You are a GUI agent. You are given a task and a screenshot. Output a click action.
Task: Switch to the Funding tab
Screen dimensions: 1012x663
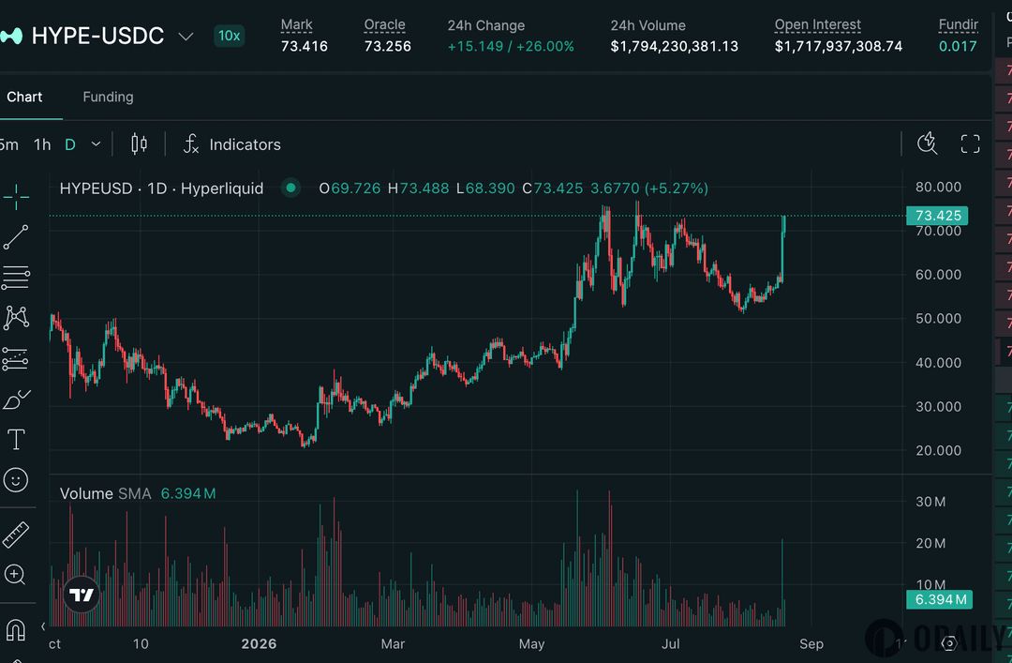(x=108, y=97)
